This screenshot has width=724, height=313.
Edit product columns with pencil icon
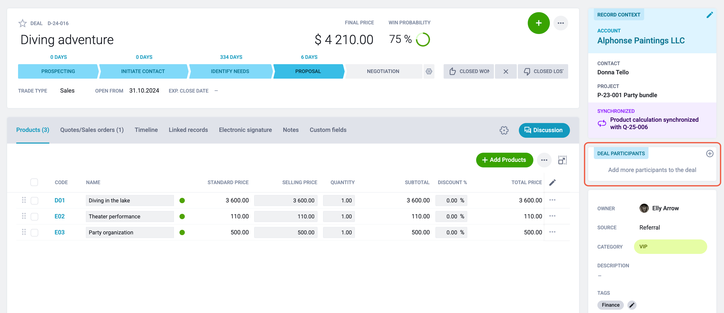pyautogui.click(x=552, y=182)
